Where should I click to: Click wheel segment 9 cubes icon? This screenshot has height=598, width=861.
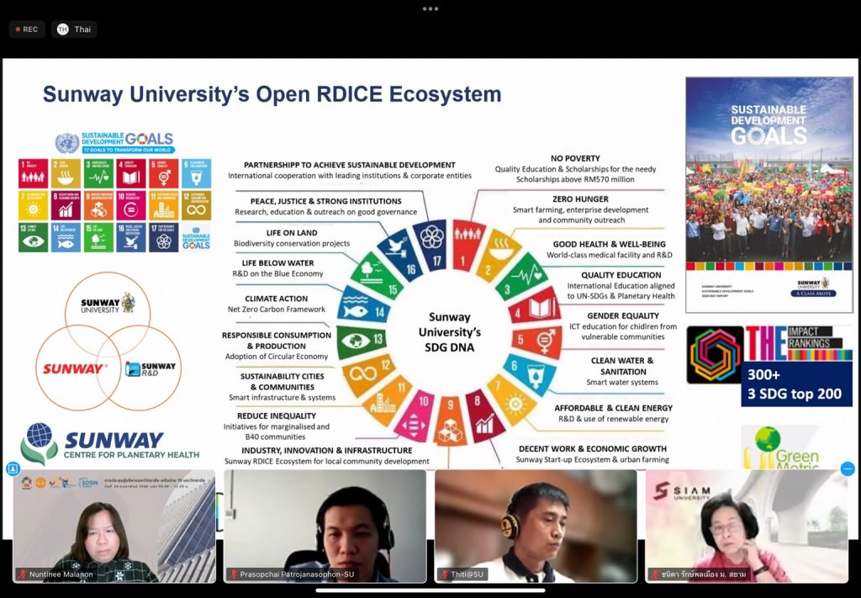[x=451, y=423]
